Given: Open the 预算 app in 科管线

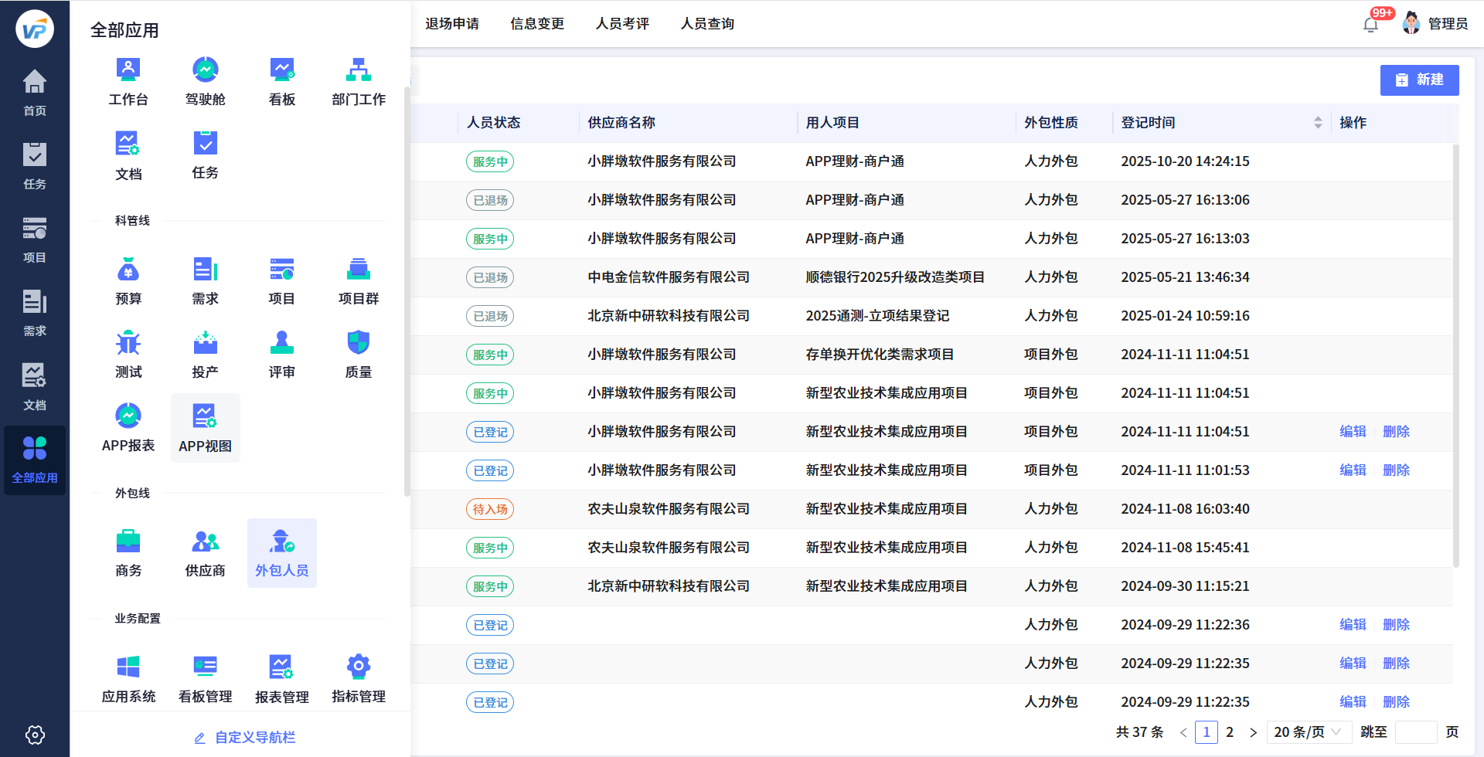Looking at the screenshot, I should pos(128,280).
